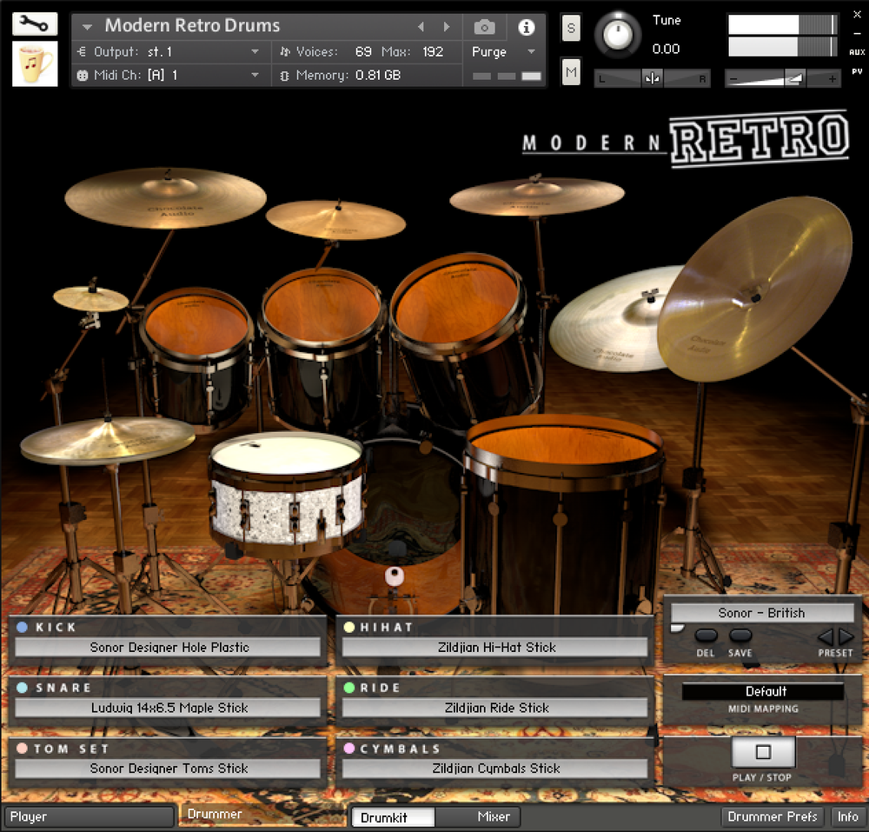Click the Voices Max value 192
This screenshot has width=869, height=832.
tap(432, 51)
